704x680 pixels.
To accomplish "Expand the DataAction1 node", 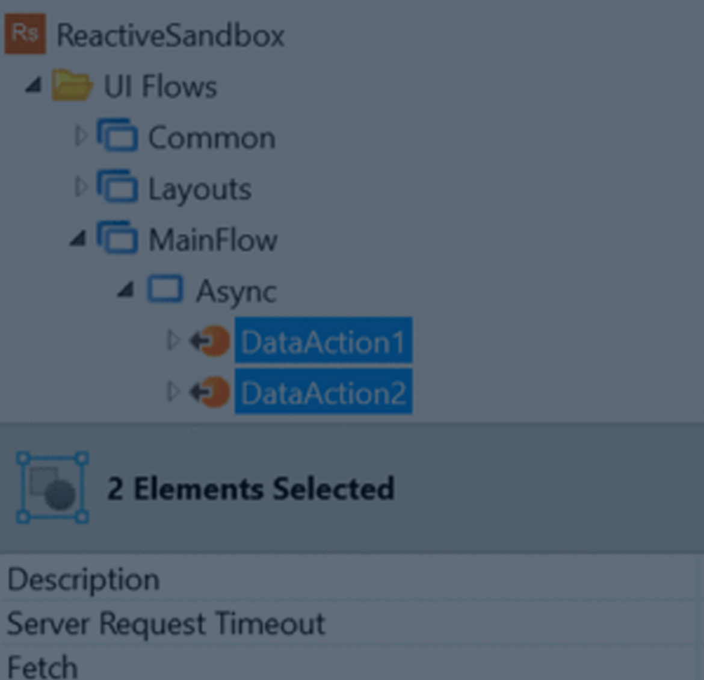I will 173,341.
